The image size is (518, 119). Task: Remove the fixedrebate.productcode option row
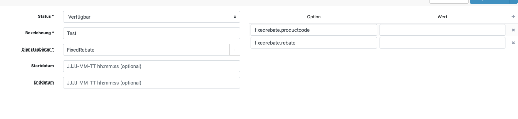coord(513,30)
